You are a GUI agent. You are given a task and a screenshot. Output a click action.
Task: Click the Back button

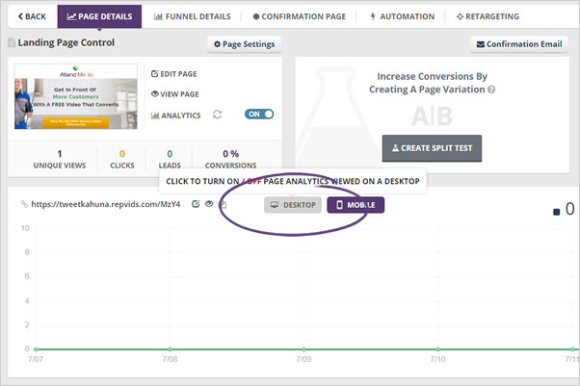click(32, 16)
